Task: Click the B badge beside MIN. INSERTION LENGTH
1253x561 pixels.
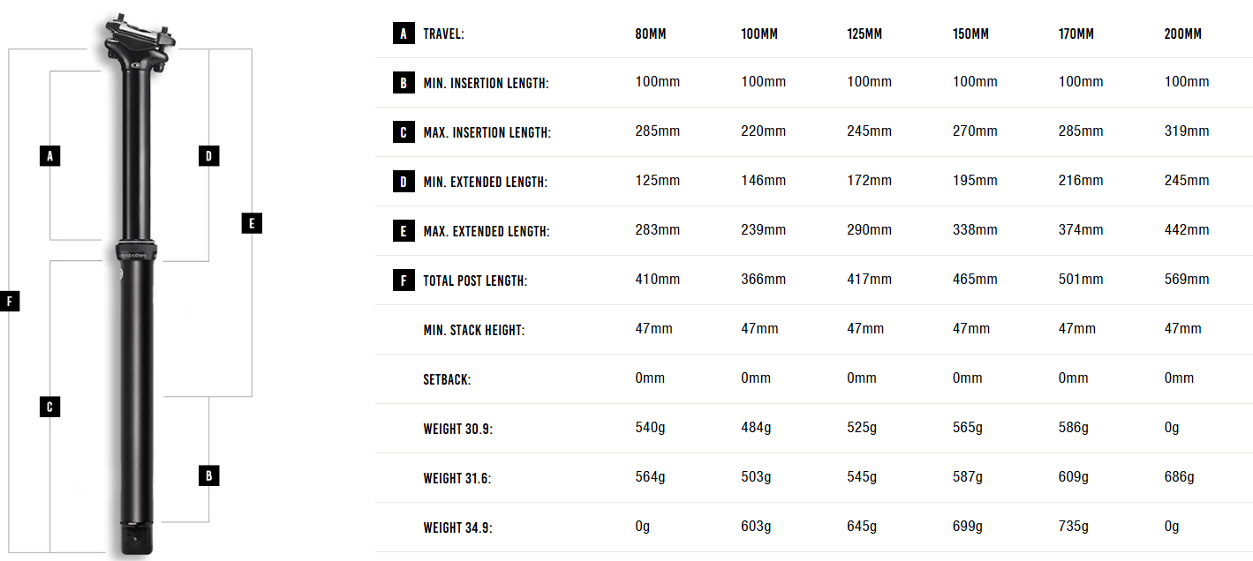Action: pyautogui.click(x=403, y=83)
